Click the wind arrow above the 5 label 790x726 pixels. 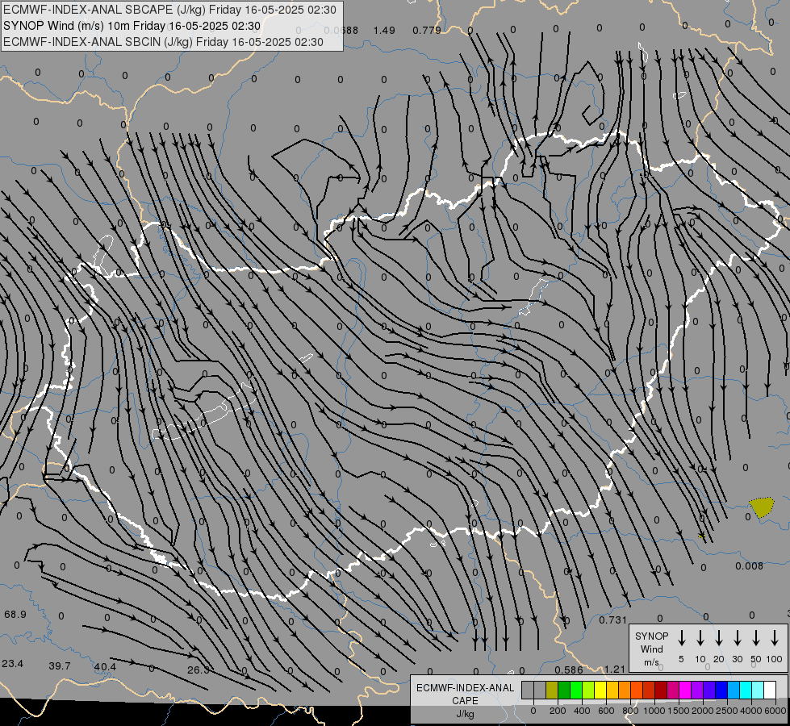coord(682,638)
